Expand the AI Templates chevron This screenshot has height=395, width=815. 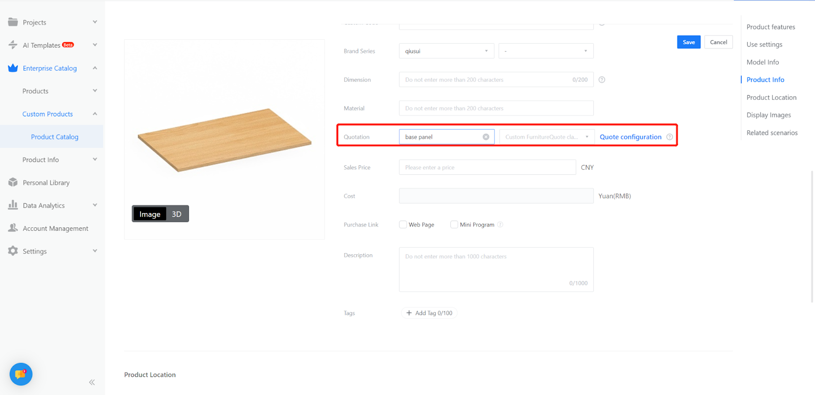pos(95,45)
